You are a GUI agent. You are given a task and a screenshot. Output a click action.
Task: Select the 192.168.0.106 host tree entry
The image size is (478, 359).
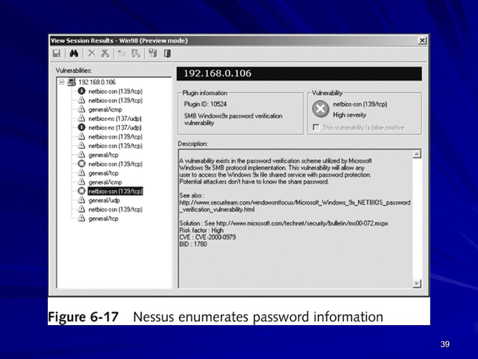click(x=97, y=82)
